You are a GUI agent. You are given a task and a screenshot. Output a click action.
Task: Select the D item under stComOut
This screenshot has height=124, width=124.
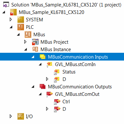coord(64,109)
